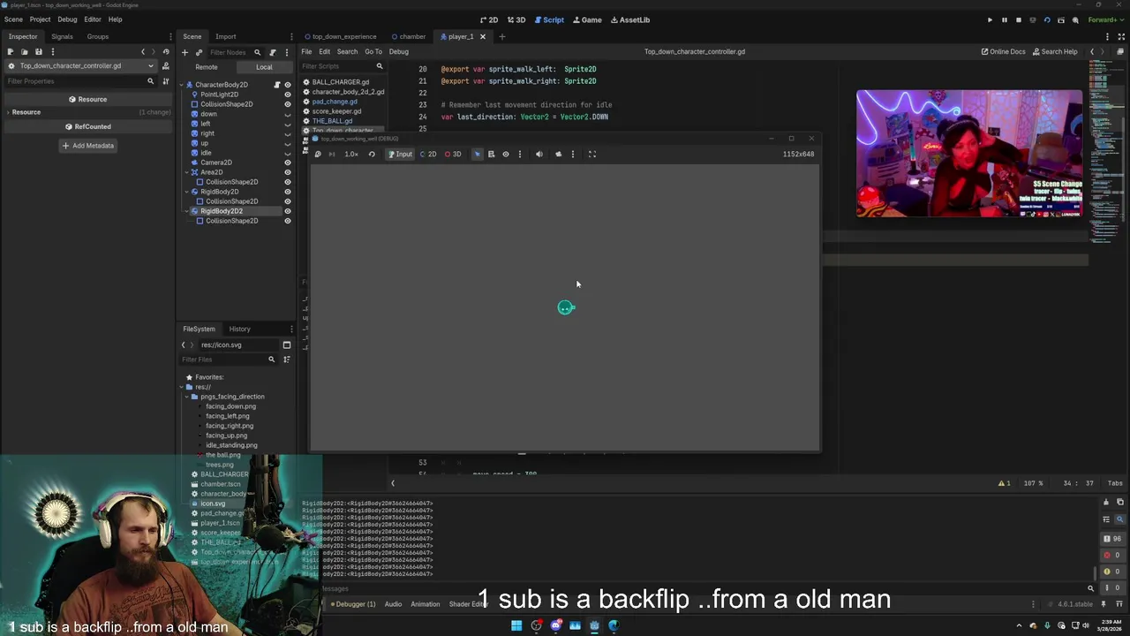The width and height of the screenshot is (1130, 636).
Task: Click the Add Metadata button
Action: (x=87, y=146)
